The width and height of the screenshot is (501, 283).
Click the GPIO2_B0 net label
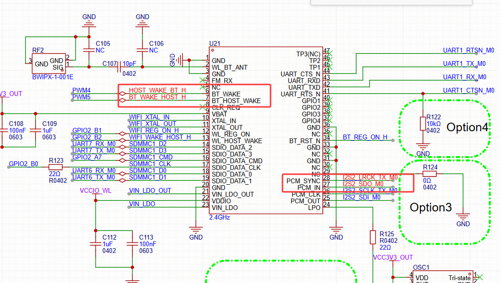click(23, 164)
